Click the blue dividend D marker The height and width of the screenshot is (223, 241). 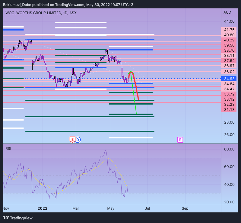(x=78, y=140)
